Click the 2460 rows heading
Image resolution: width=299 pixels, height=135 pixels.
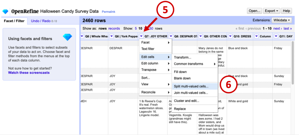click(94, 20)
